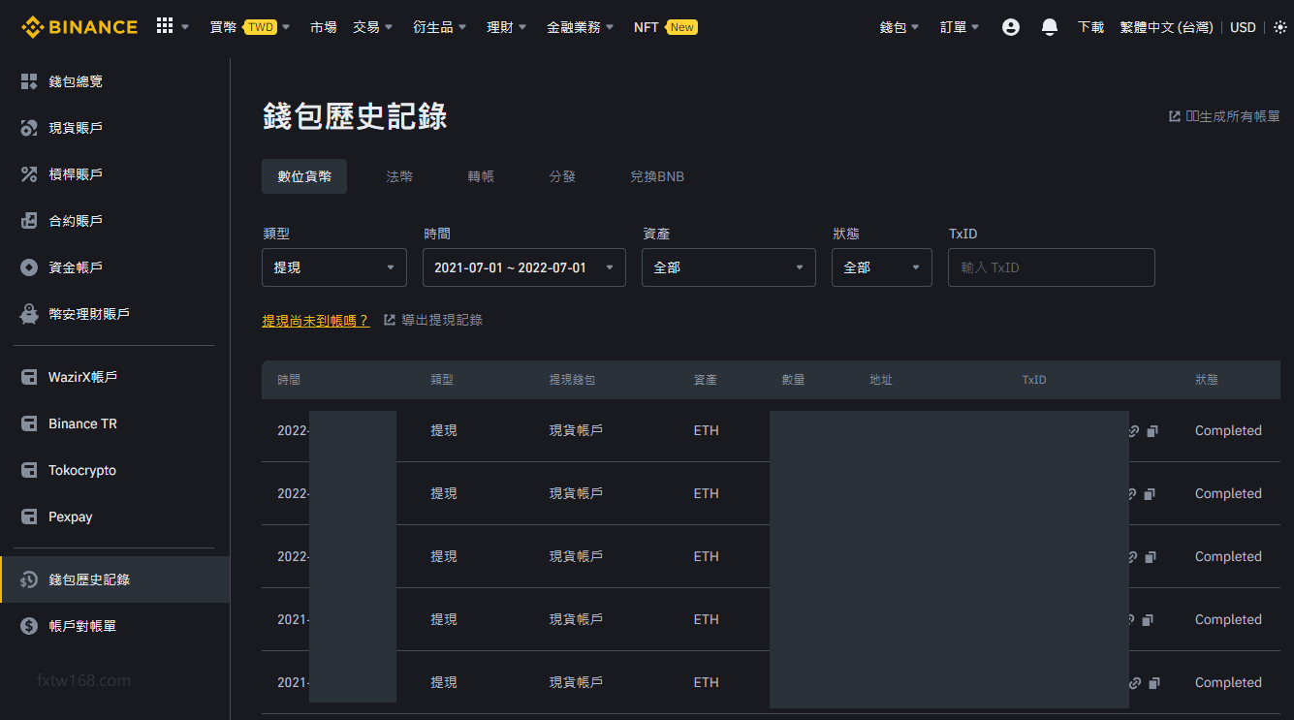Click the 生成所有帳單 export icon
Viewport: 1294px width, 720px height.
coord(1172,114)
